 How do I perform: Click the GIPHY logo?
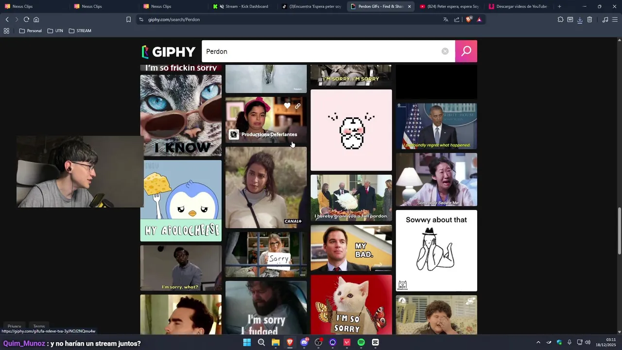coord(169,52)
